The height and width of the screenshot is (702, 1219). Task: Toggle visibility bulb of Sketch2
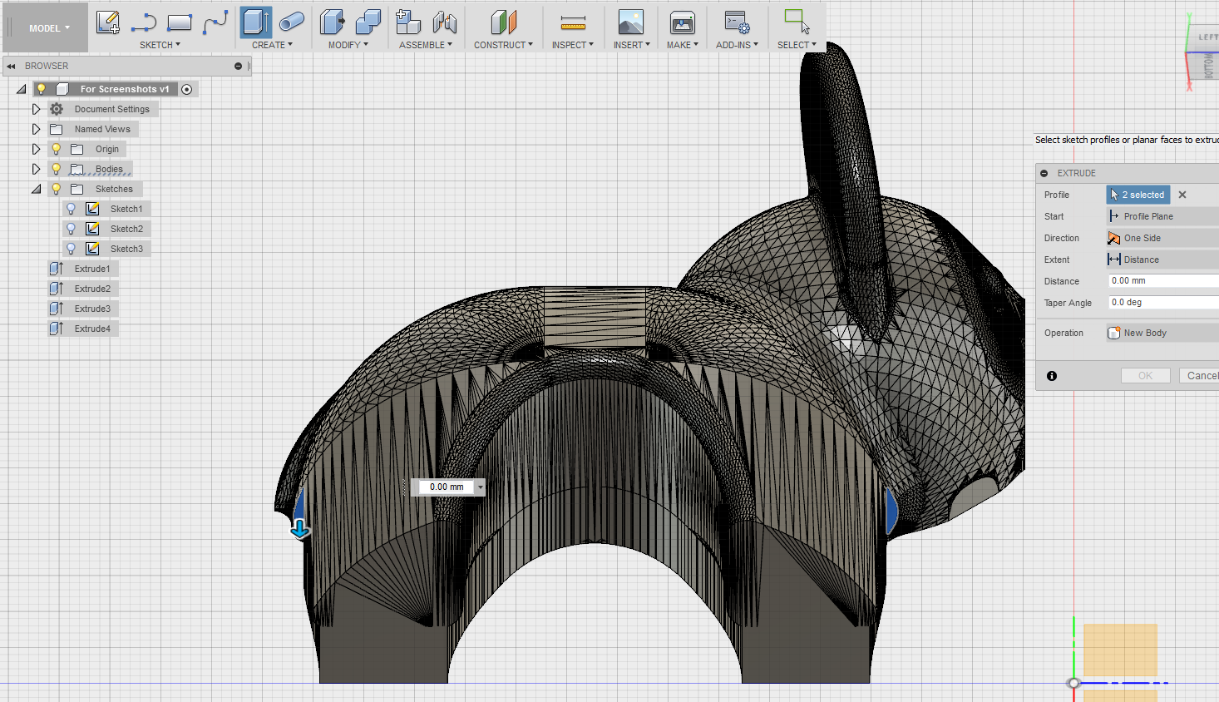click(72, 229)
